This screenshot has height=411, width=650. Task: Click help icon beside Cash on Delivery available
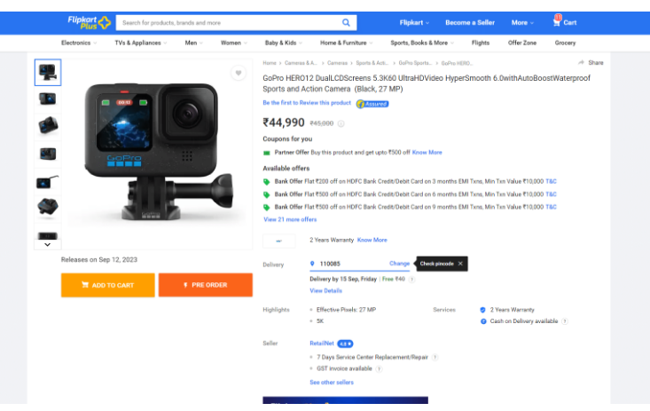[564, 321]
